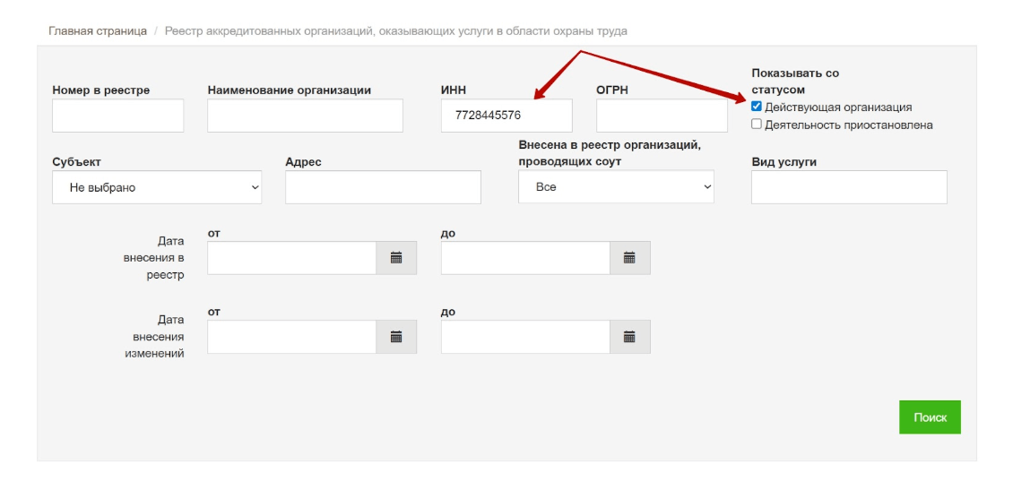Select the ОГРН input field
The height and width of the screenshot is (490, 1013).
point(662,116)
